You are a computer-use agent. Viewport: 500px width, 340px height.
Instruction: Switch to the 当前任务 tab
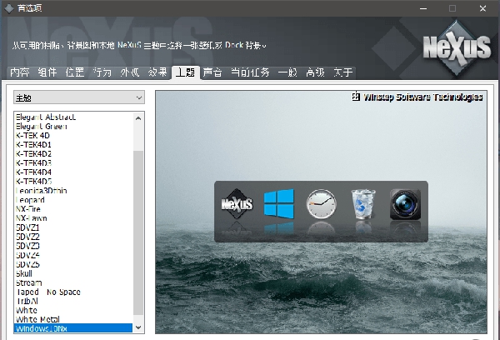(x=251, y=72)
